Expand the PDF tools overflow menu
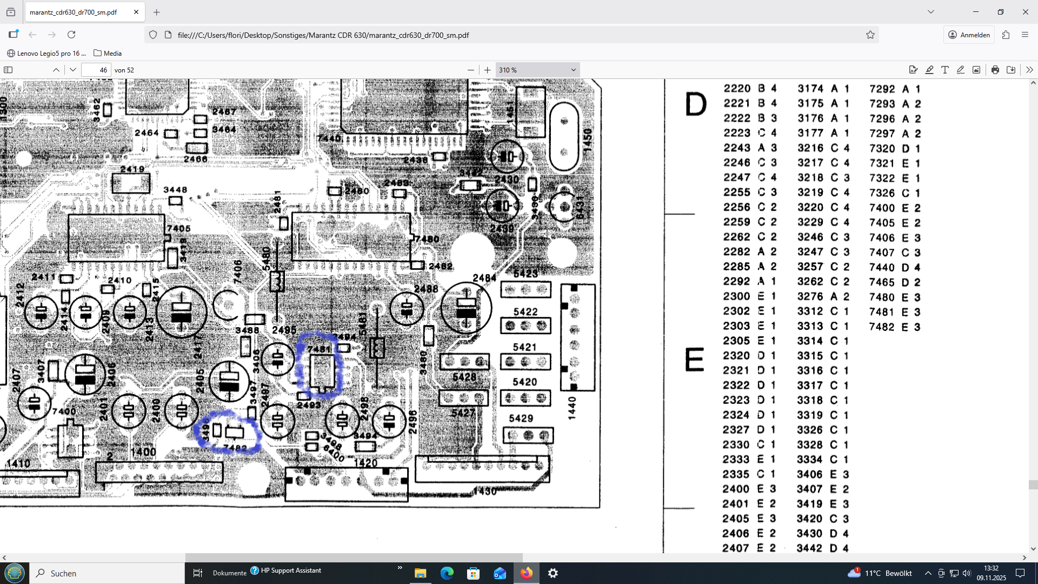1038x584 pixels. 1029,70
